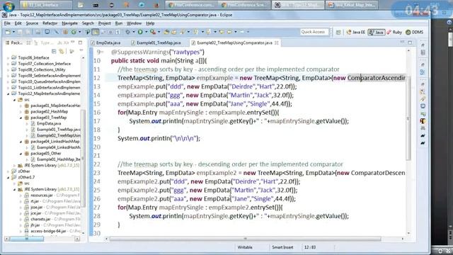Minimize the editor area icon

403,42
